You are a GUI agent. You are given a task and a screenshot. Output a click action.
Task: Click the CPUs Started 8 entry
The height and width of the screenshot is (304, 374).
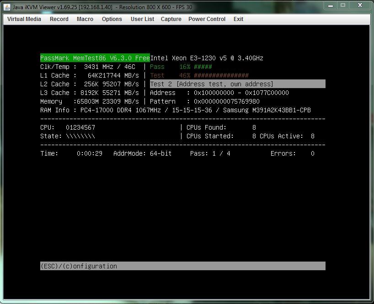221,136
